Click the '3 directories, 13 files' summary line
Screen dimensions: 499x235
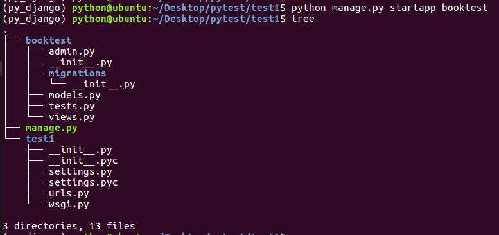(x=69, y=226)
